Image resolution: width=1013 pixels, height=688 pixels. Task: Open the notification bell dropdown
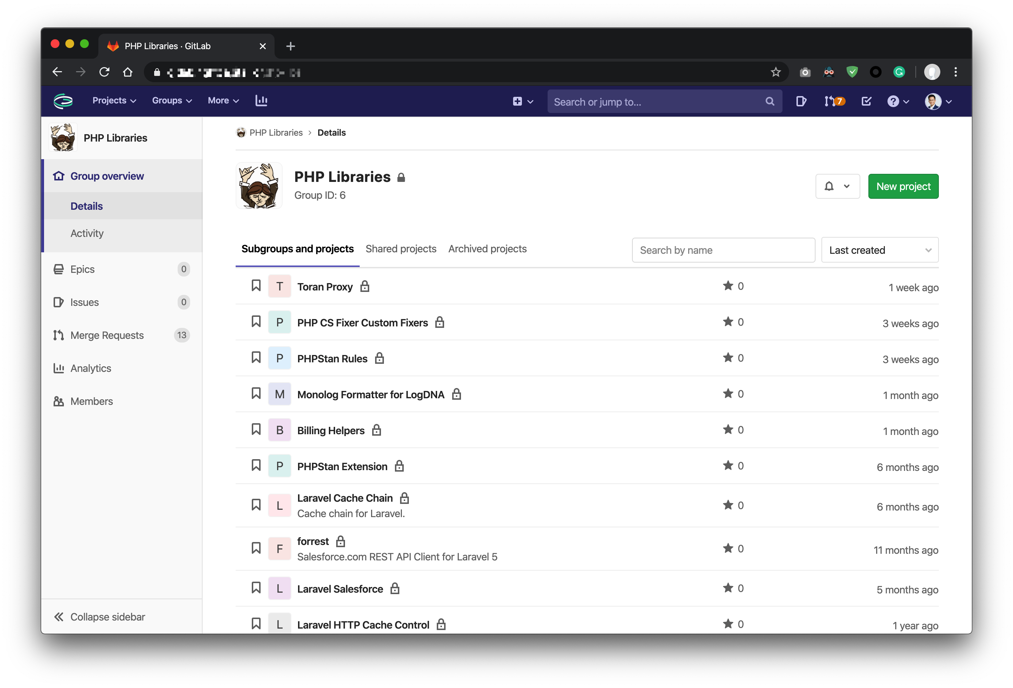coord(837,186)
